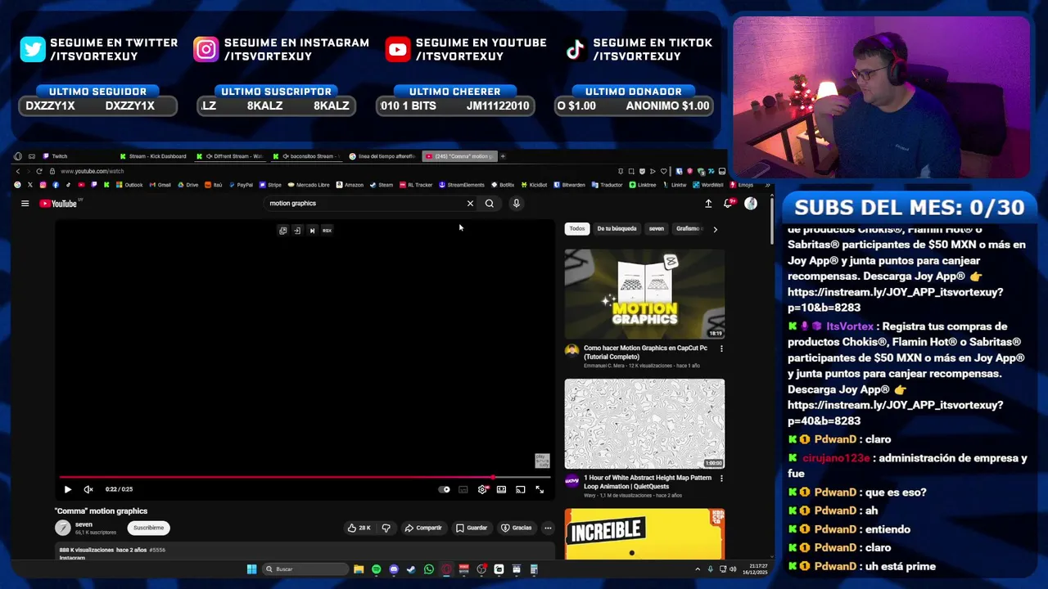
Task: Open player settings gear
Action: [482, 489]
